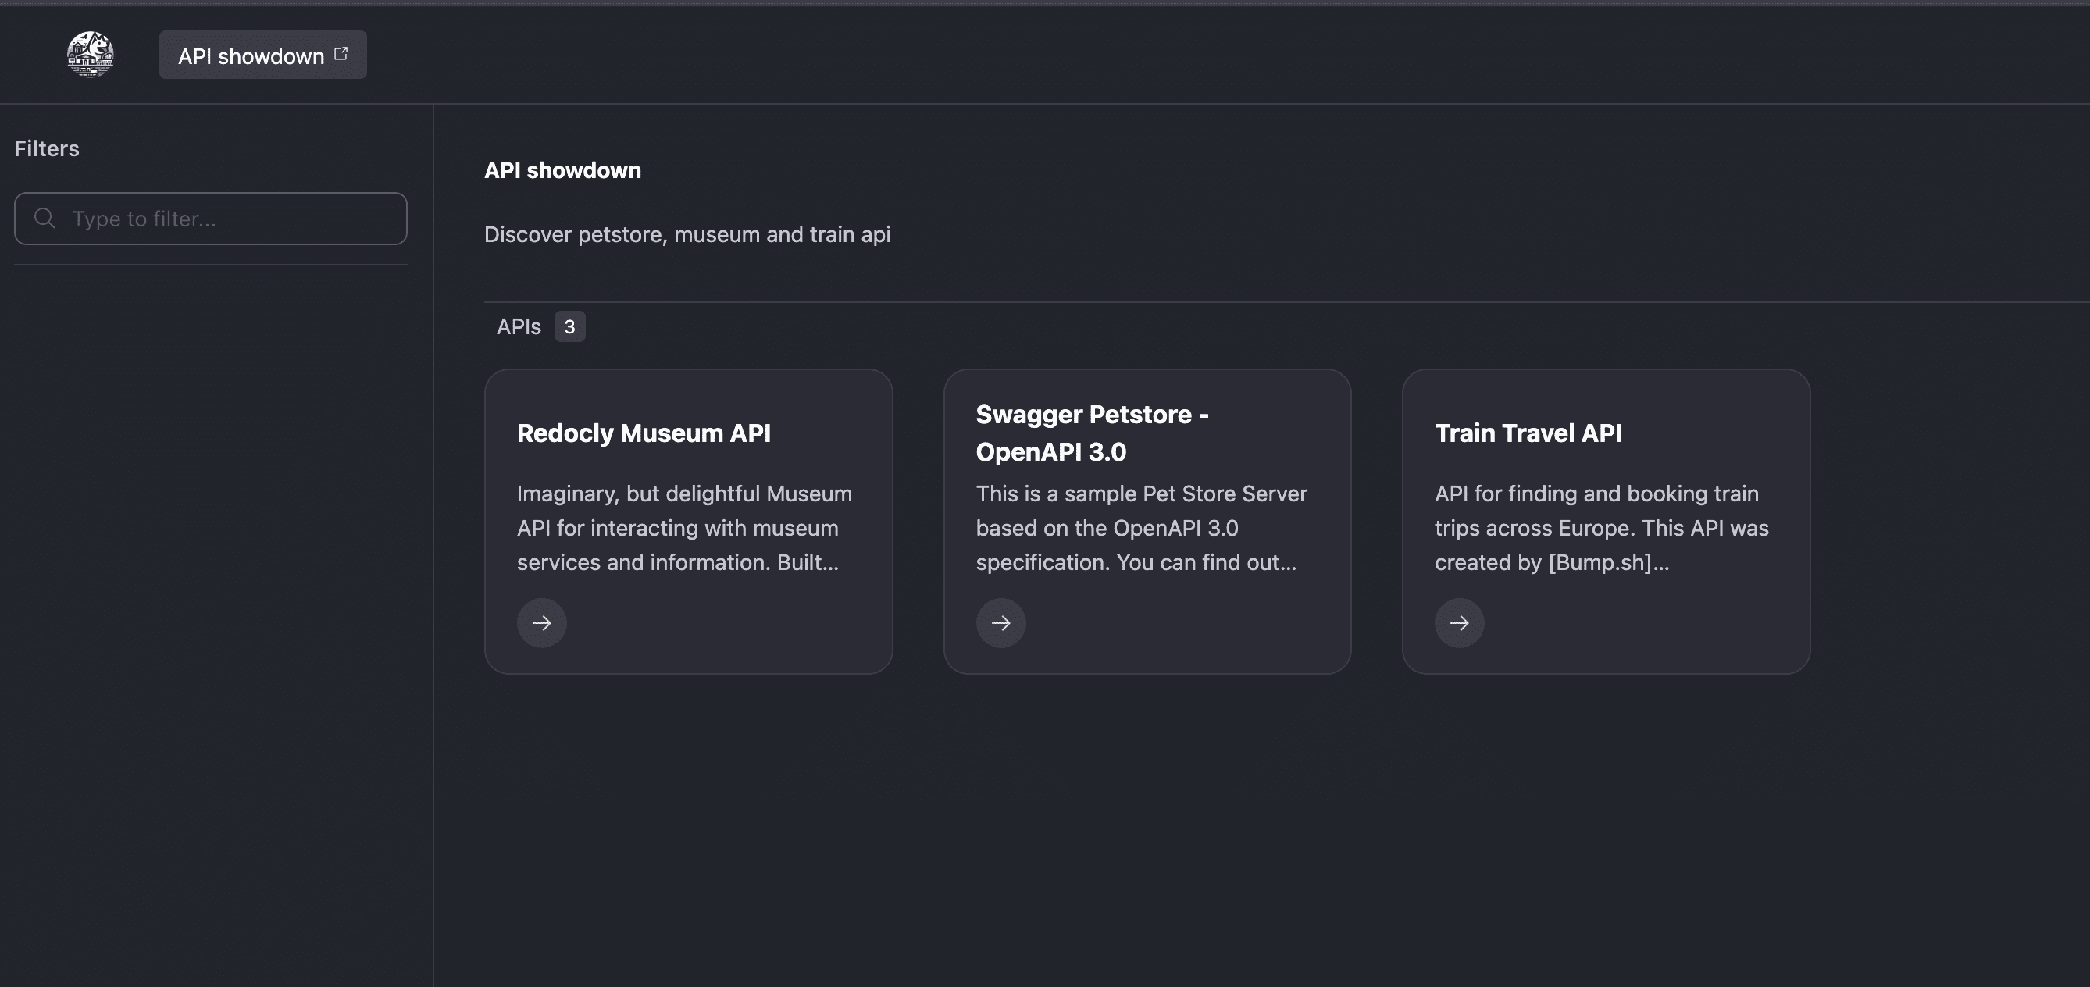Open the Redocly Museum API card title
Screen dimensions: 2090x987
coord(644,433)
